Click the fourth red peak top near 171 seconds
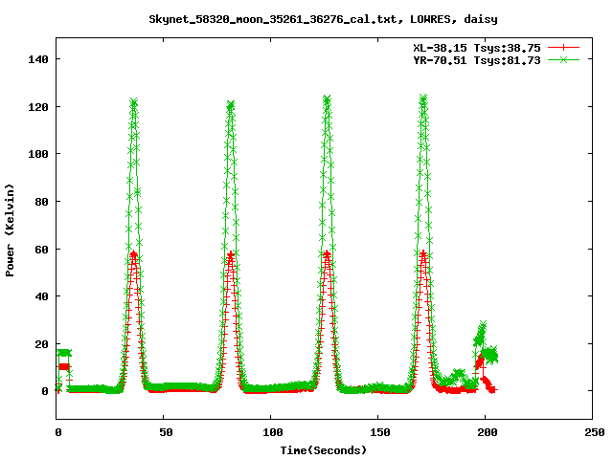 click(x=423, y=254)
